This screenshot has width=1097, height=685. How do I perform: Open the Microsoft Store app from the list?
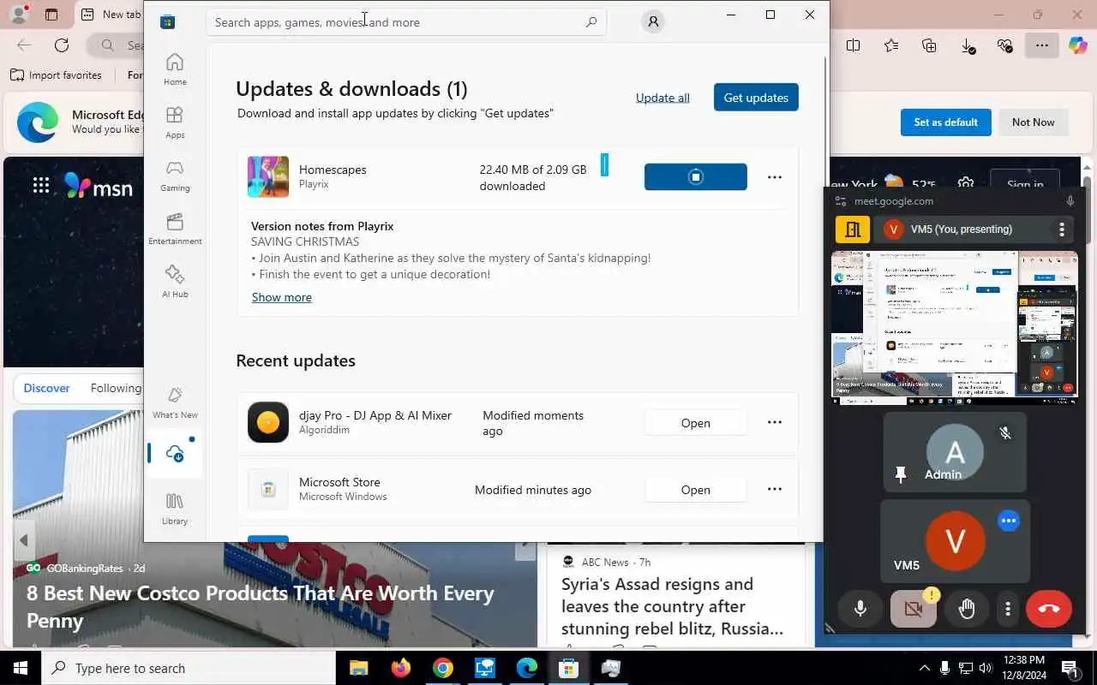pyautogui.click(x=695, y=490)
